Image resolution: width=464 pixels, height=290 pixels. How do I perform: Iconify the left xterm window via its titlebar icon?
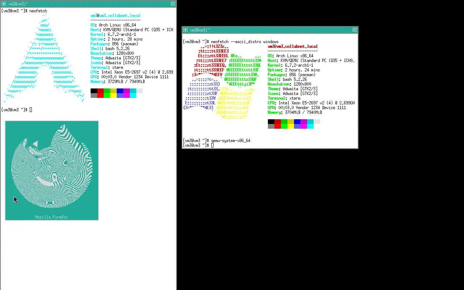pyautogui.click(x=4, y=3)
